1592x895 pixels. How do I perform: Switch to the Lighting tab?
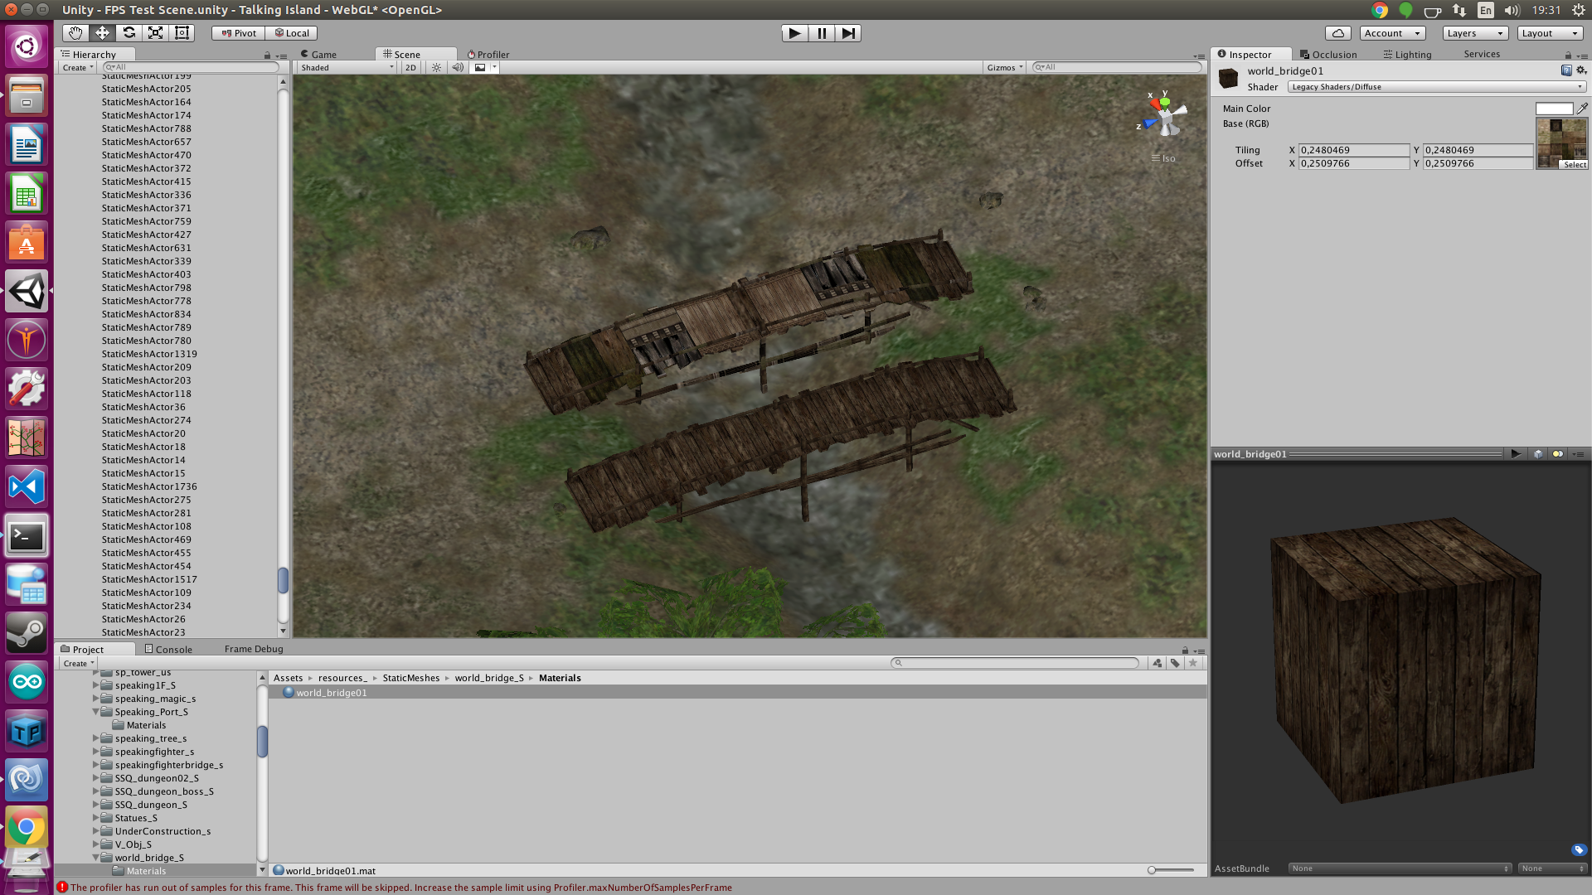click(1407, 55)
